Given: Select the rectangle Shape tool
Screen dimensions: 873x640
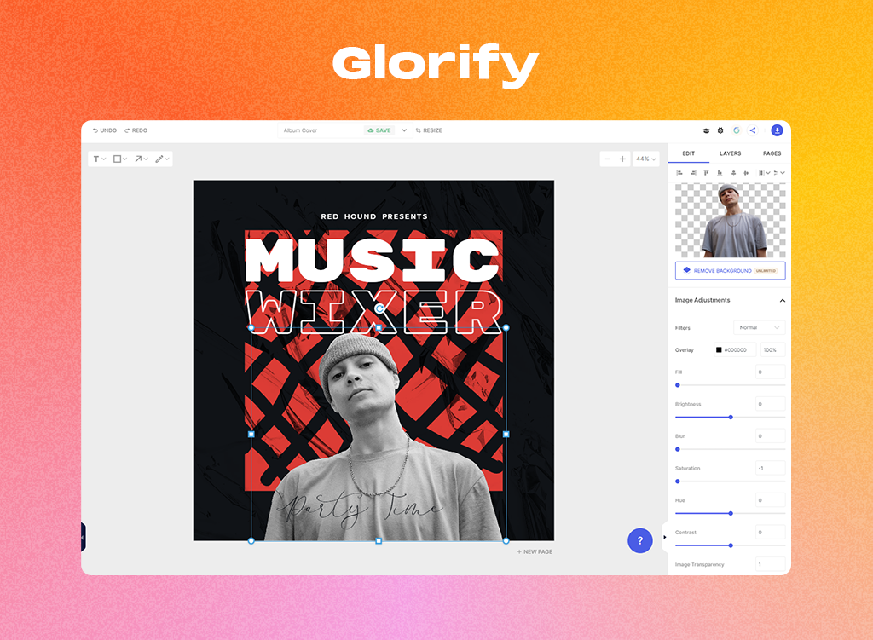Looking at the screenshot, I should [117, 159].
